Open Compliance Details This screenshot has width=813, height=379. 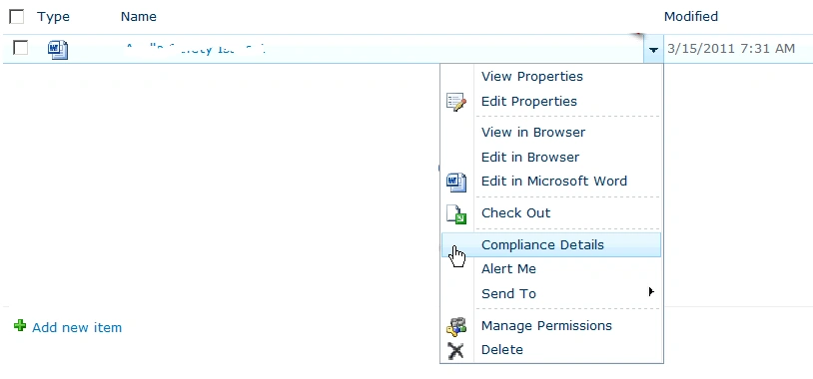551,245
